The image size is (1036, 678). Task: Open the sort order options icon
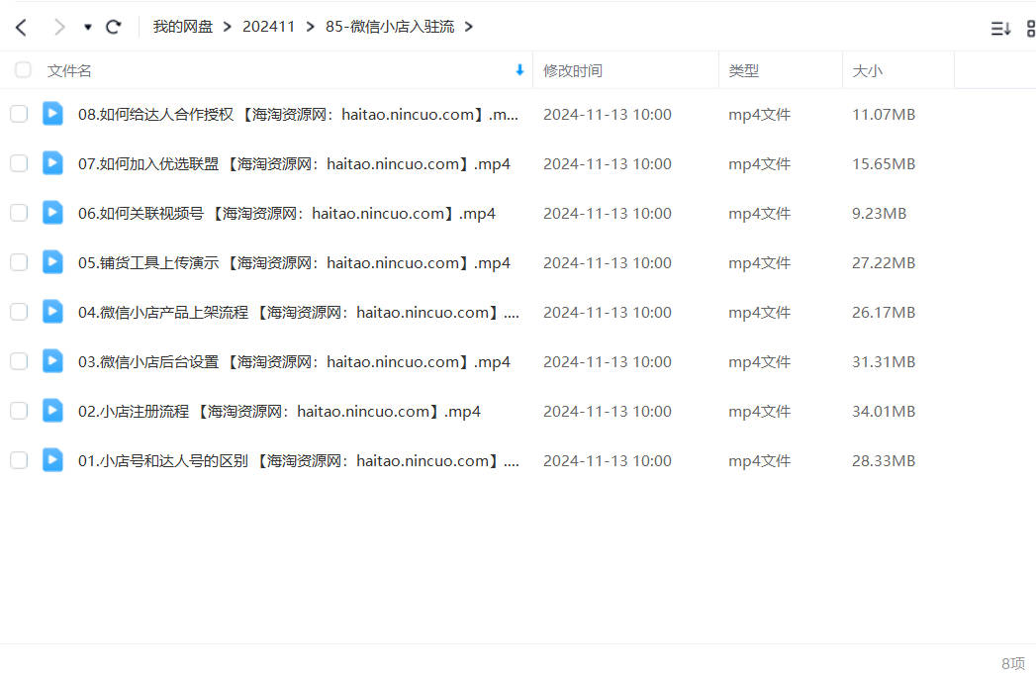pyautogui.click(x=1000, y=29)
